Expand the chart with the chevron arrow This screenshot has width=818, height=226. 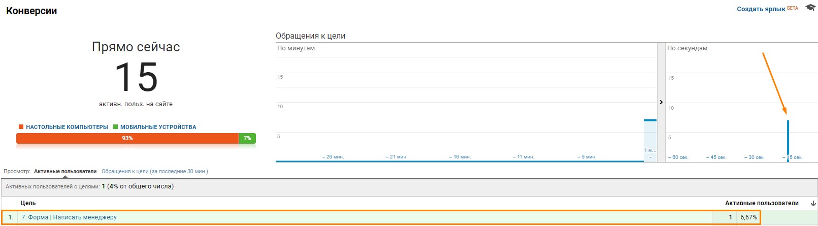pyautogui.click(x=661, y=102)
